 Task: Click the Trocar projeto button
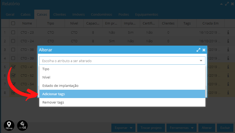tap(151, 128)
